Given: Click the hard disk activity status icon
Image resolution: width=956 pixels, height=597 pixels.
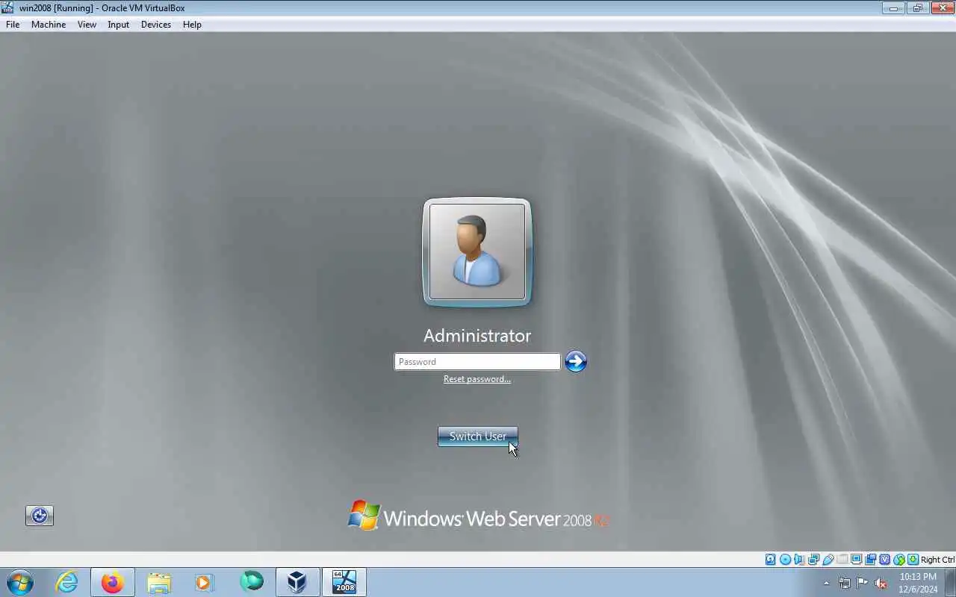Looking at the screenshot, I should pos(770,560).
